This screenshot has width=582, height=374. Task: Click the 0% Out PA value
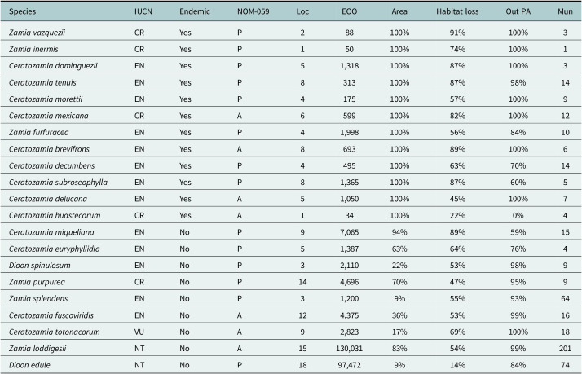click(x=518, y=216)
